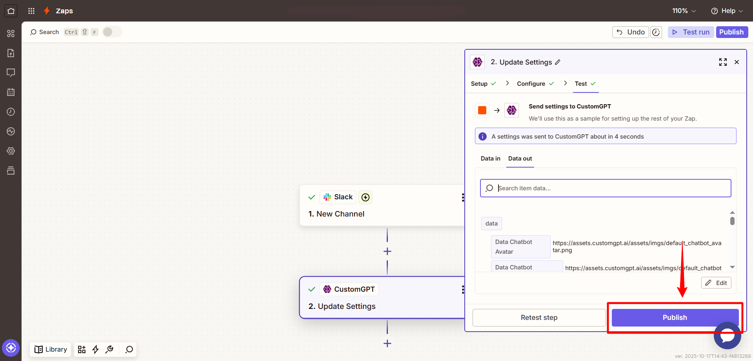Click the large Publish button in panel
This screenshot has width=753, height=361.
pos(675,318)
